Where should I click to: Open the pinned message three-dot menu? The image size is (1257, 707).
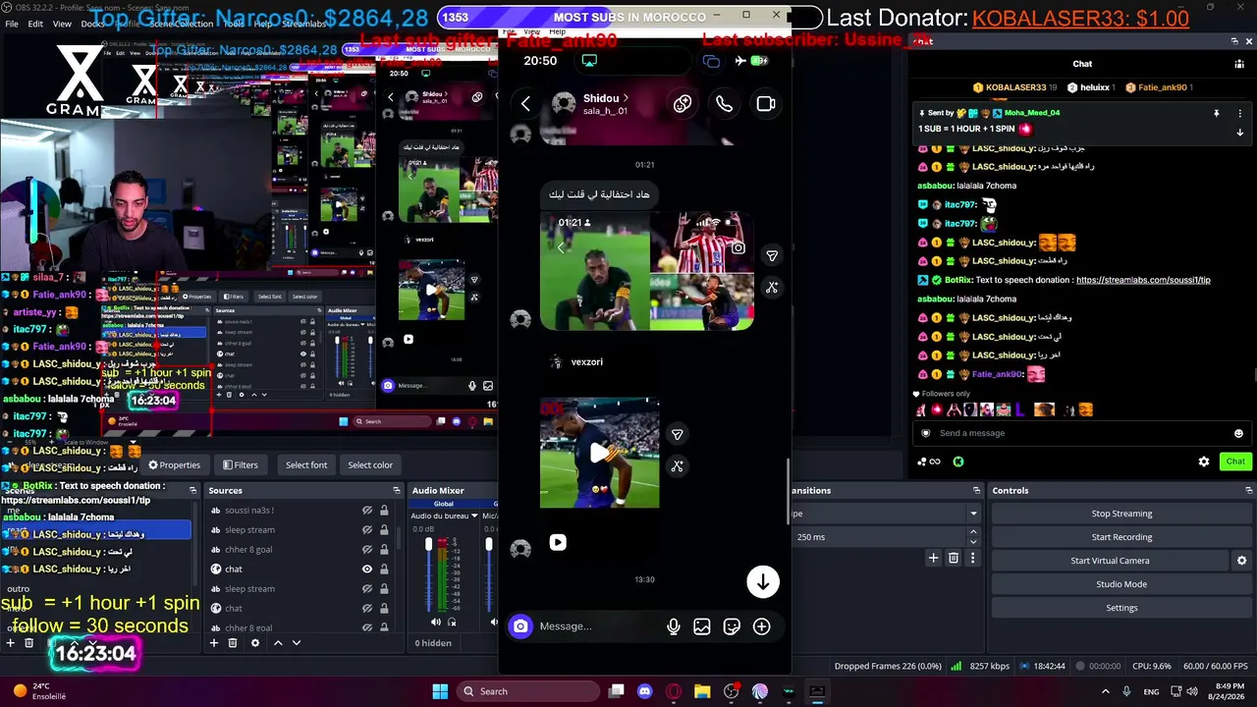pos(1239,114)
